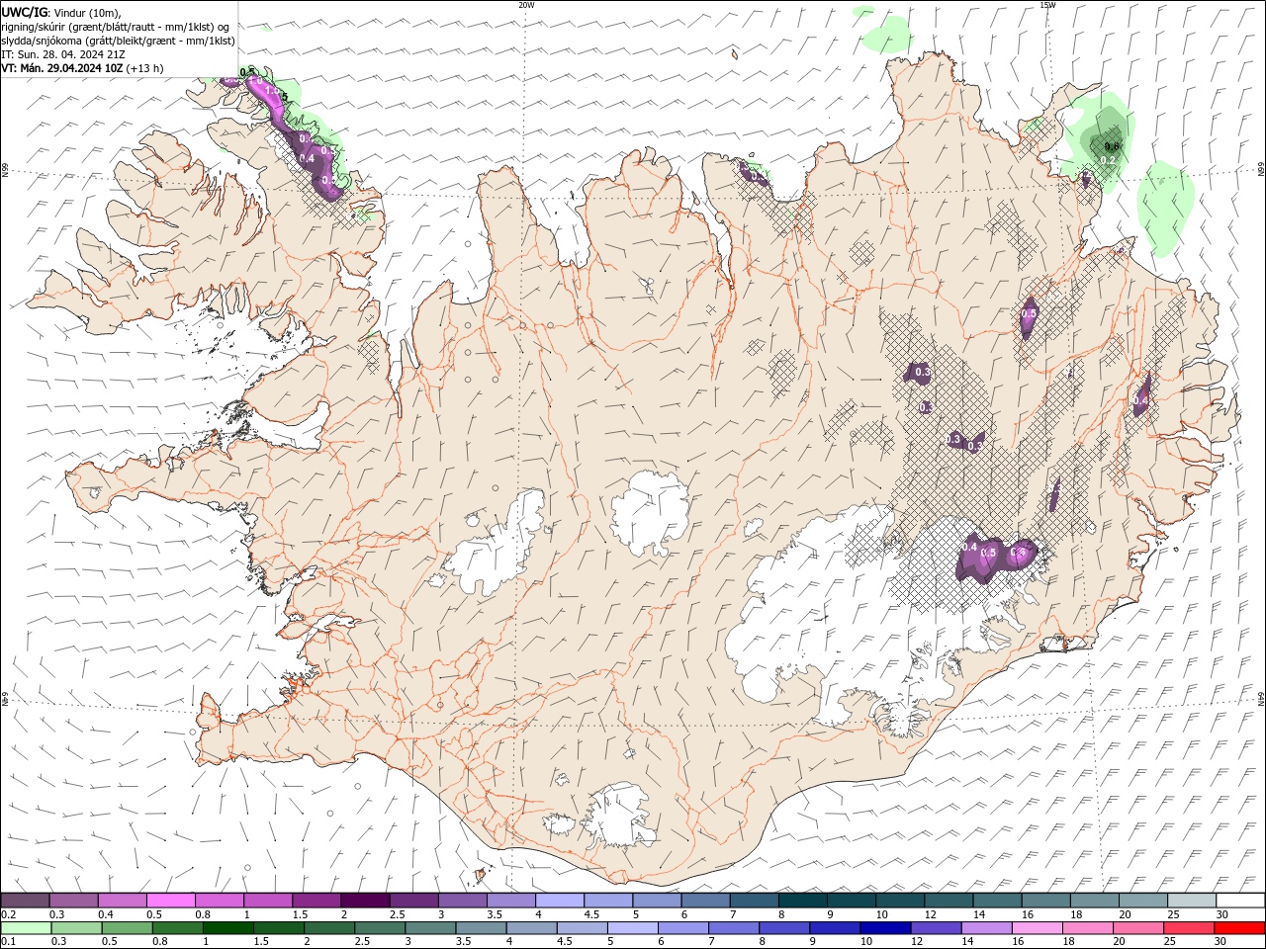This screenshot has width=1266, height=949.
Task: Click the 'VT: Mán. 29.04.2024 10Z' valid time
Action: click(62, 68)
